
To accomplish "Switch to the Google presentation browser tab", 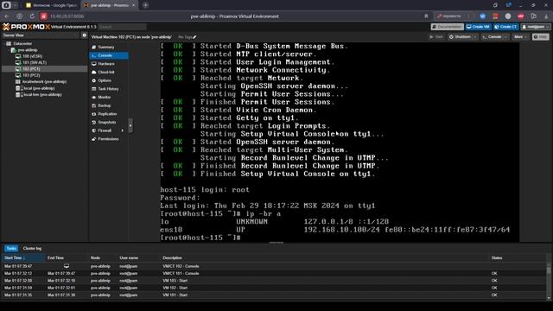I will [52, 5].
